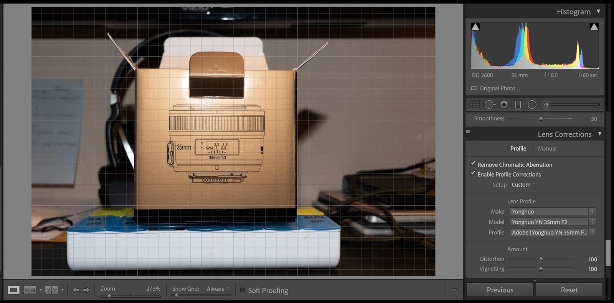Click the right panel scrollbar thumb

tap(607, 253)
